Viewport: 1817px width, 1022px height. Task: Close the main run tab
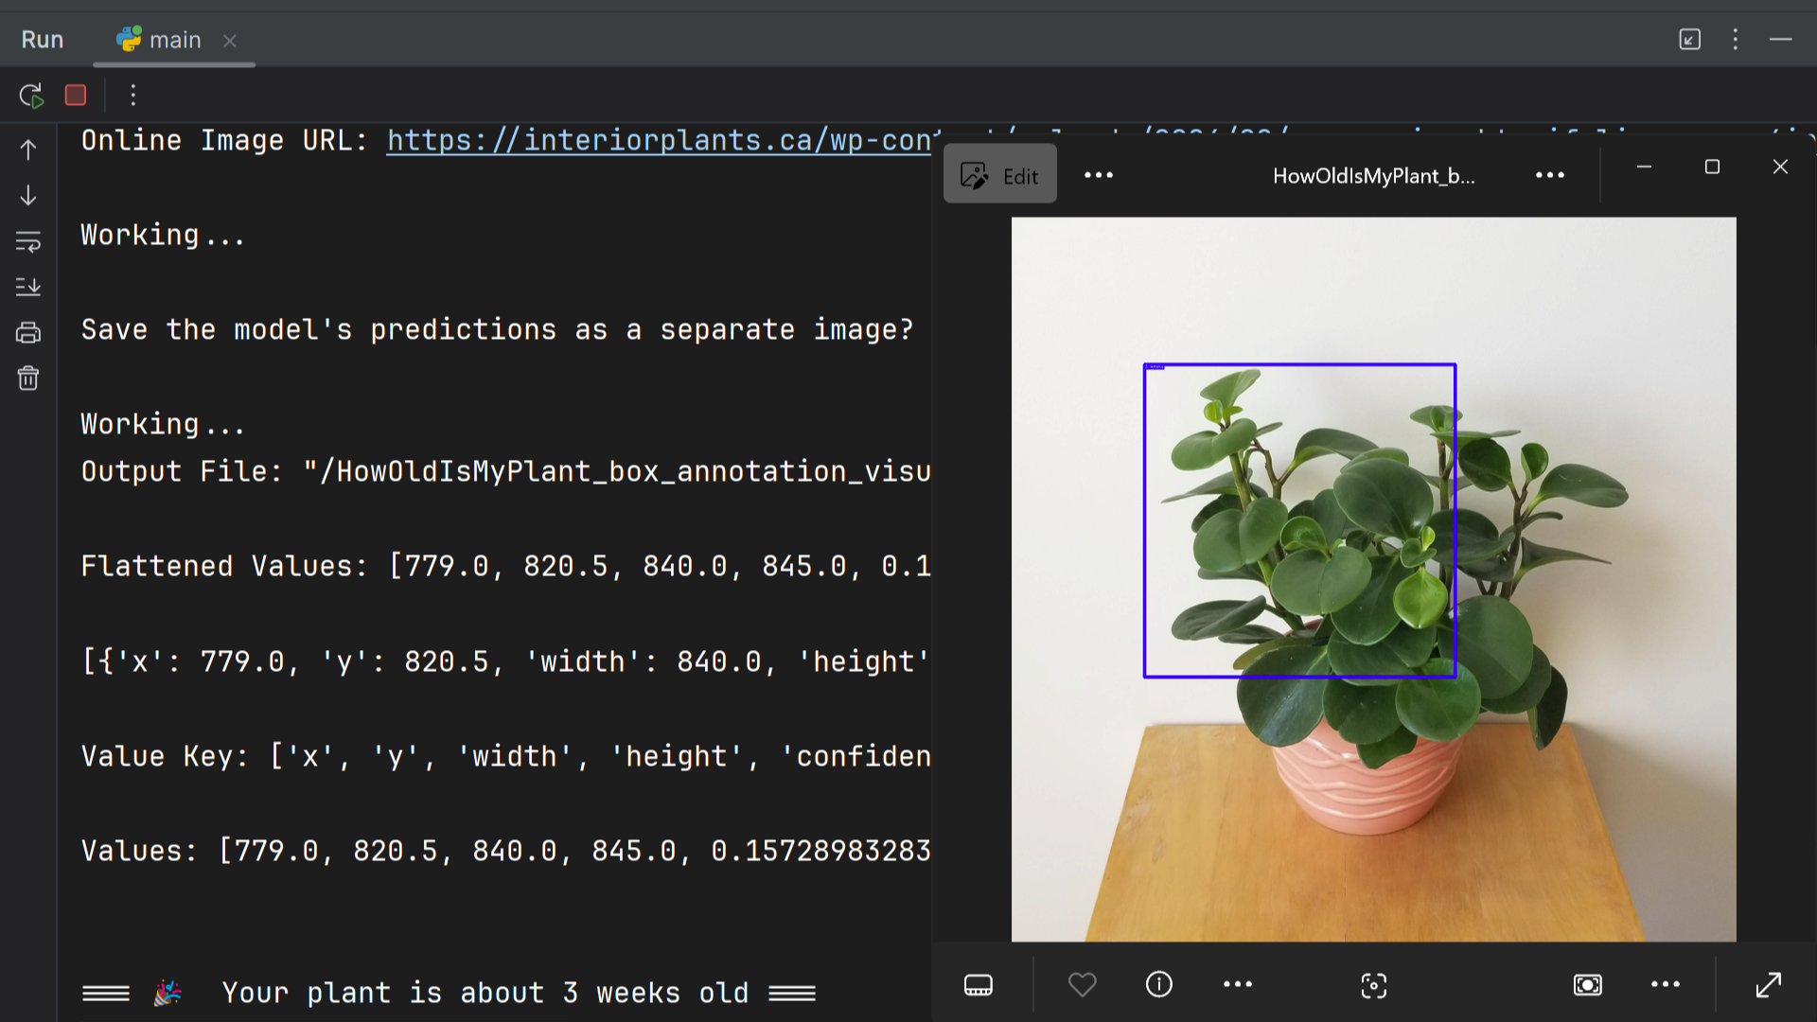pos(229,41)
